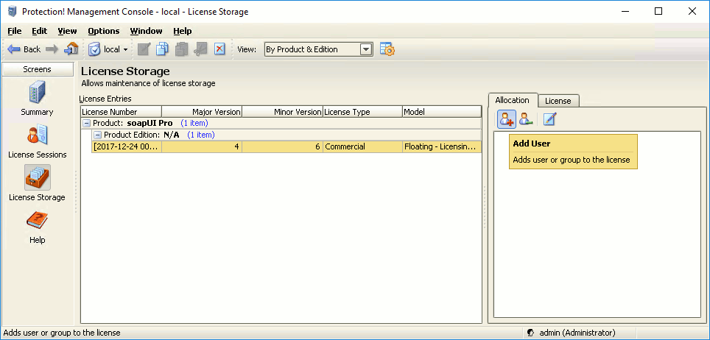Image resolution: width=710 pixels, height=340 pixels.
Task: Click the Remove User icon
Action: tap(526, 119)
